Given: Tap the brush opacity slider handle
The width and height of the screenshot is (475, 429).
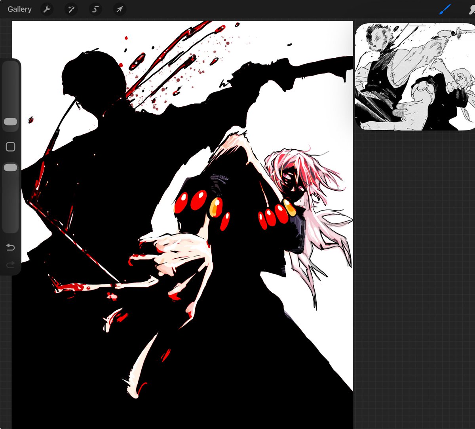Looking at the screenshot, I should pos(10,167).
